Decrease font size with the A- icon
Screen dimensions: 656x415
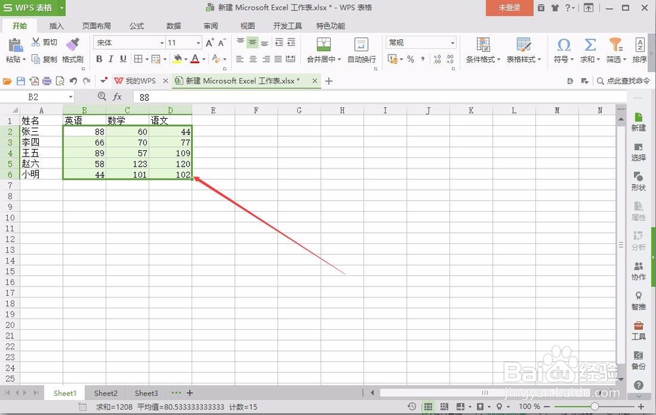[x=222, y=42]
